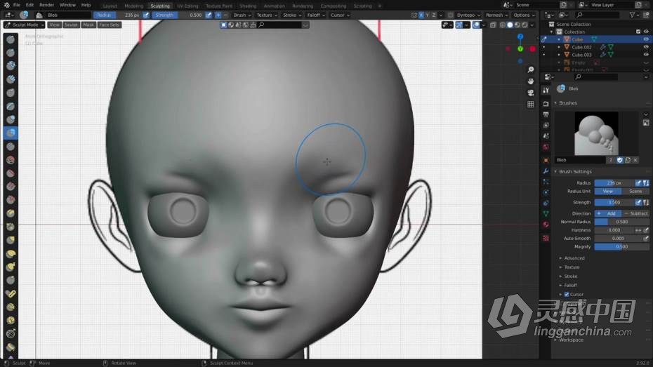The image size is (653, 367).
Task: Select the active Blob brush tool
Action: tap(11, 133)
